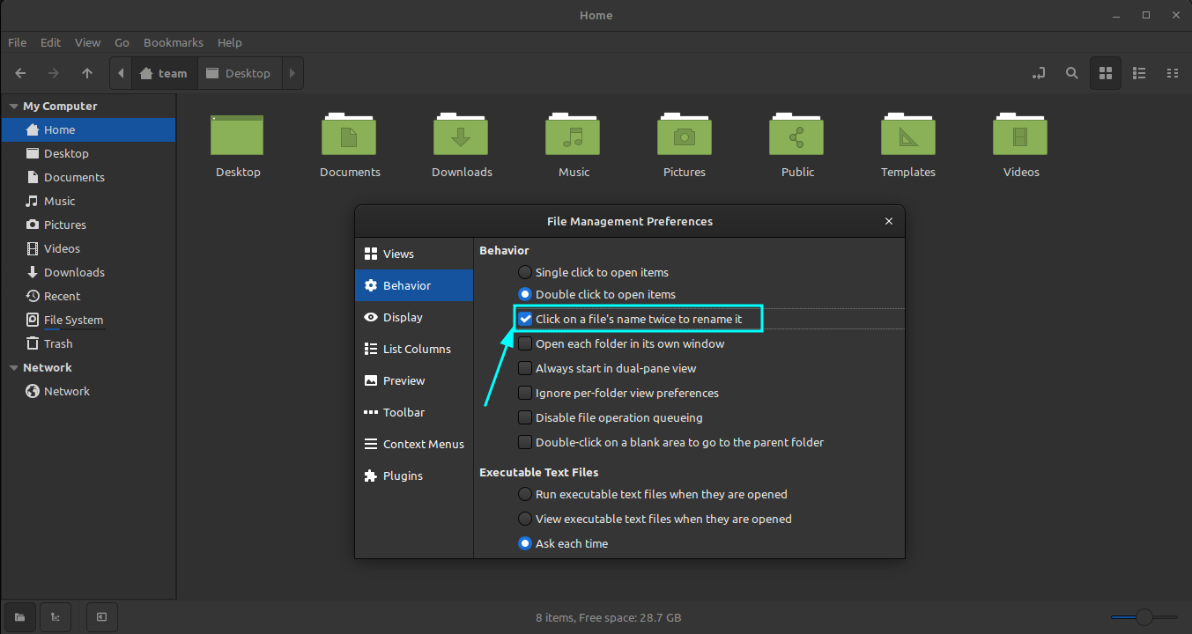Switch to the Views preferences tab
1192x634 pixels.
pyautogui.click(x=414, y=254)
